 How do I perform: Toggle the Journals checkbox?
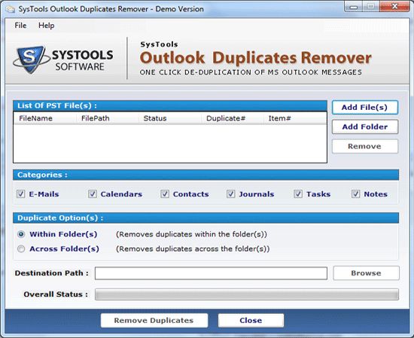[231, 194]
